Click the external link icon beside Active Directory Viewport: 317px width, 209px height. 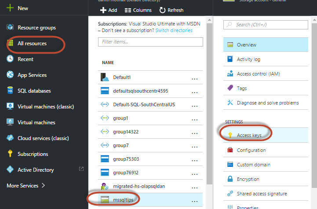tap(81, 169)
